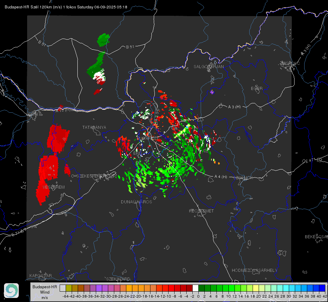Click the 'KECSKEMÉT' city label

201,211
